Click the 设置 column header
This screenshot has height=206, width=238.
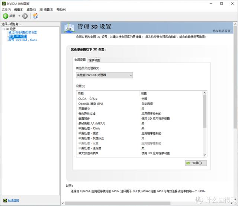171,93
